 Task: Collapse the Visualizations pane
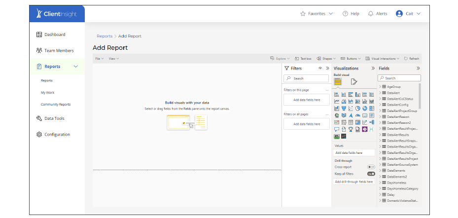pos(373,69)
